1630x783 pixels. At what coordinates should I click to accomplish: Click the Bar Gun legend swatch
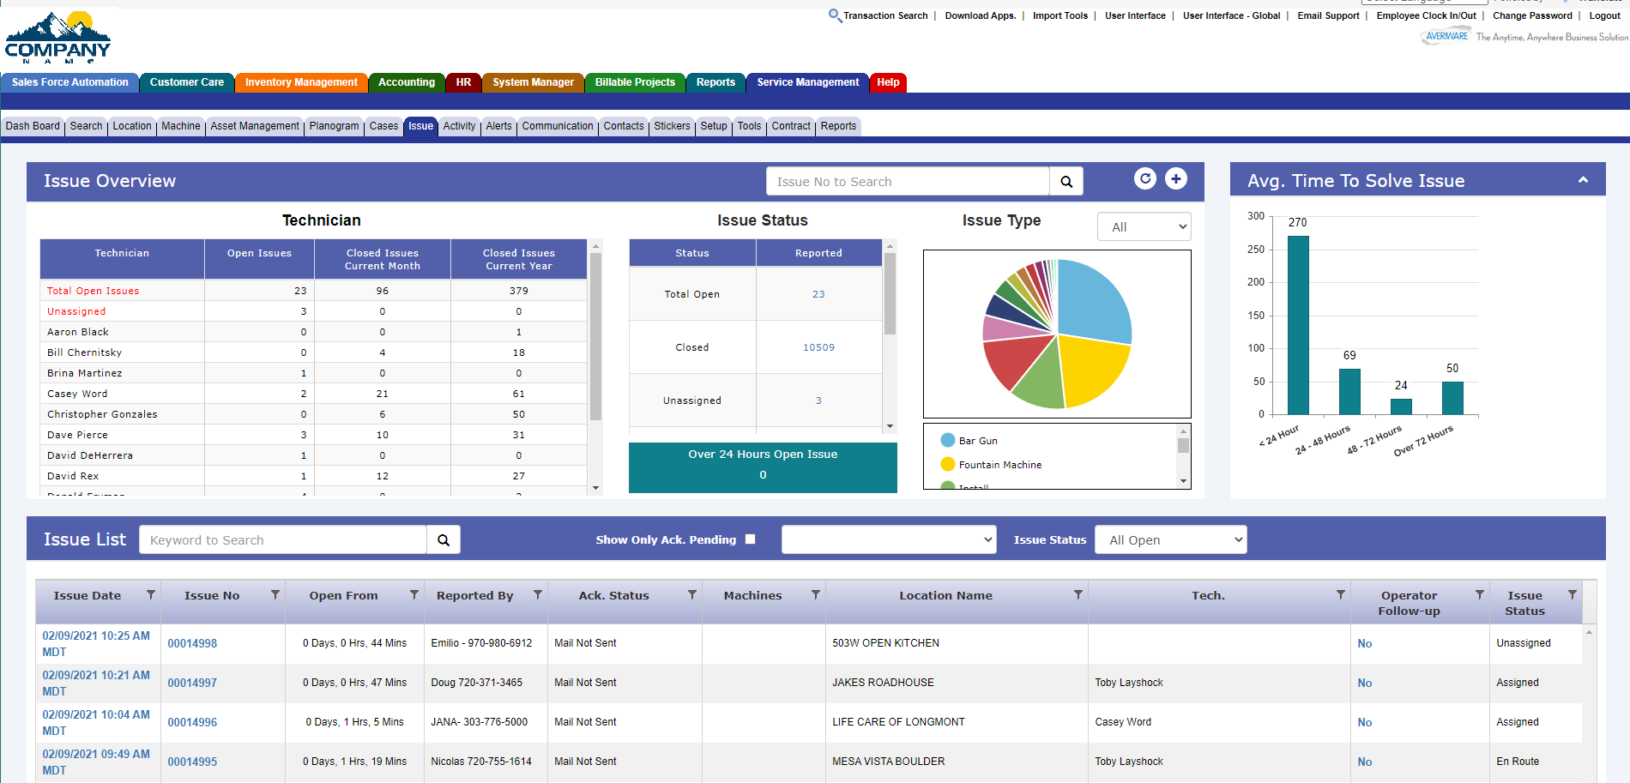point(948,440)
